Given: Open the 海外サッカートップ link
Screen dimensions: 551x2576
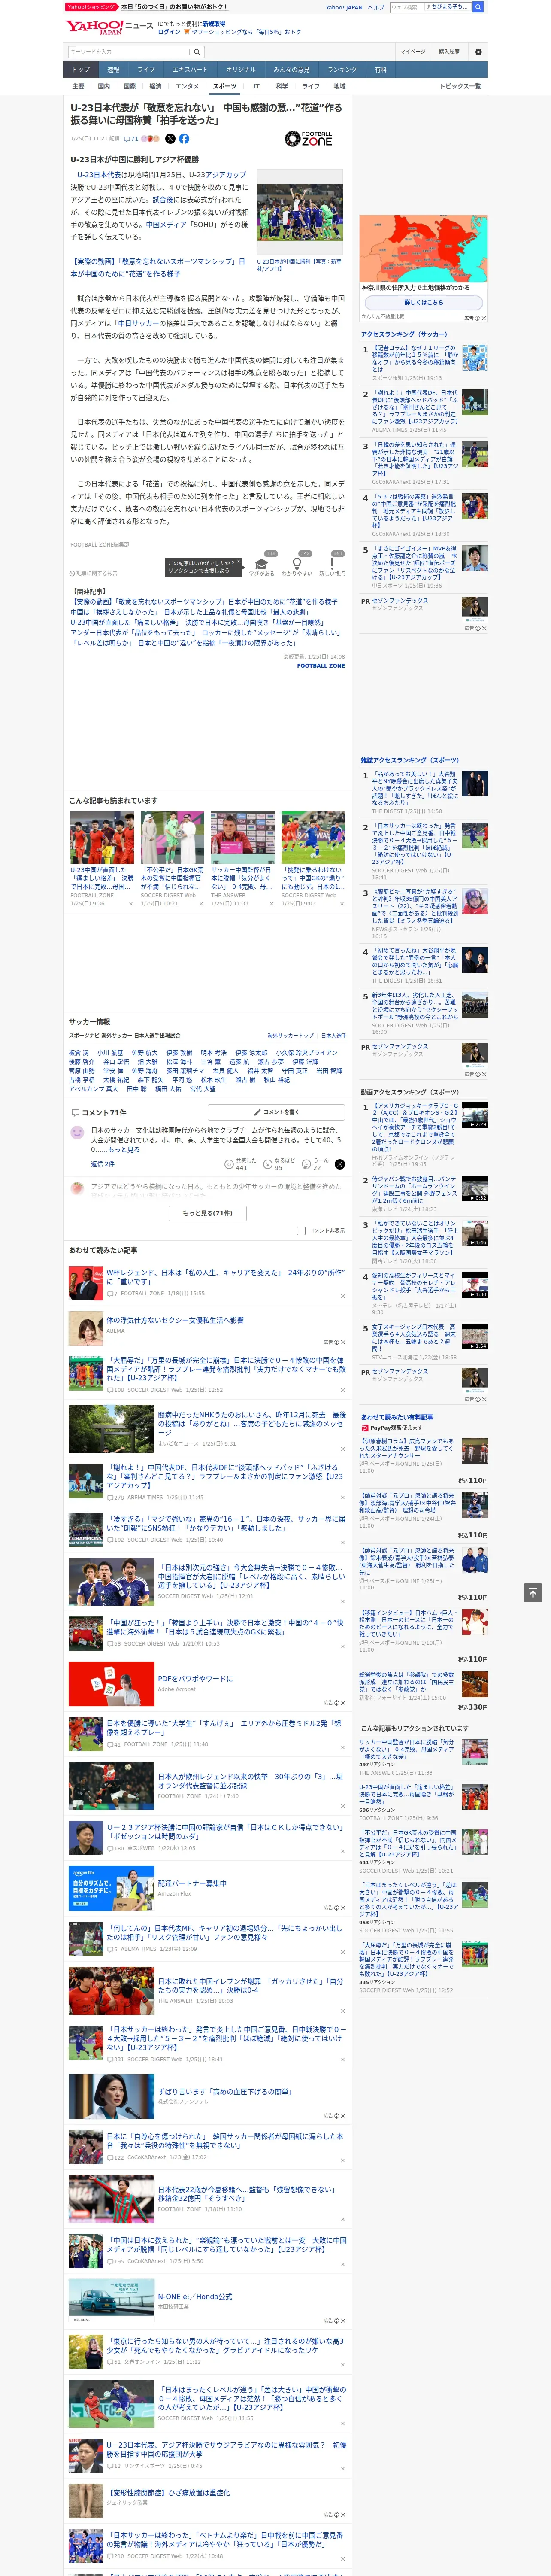Looking at the screenshot, I should (290, 1035).
